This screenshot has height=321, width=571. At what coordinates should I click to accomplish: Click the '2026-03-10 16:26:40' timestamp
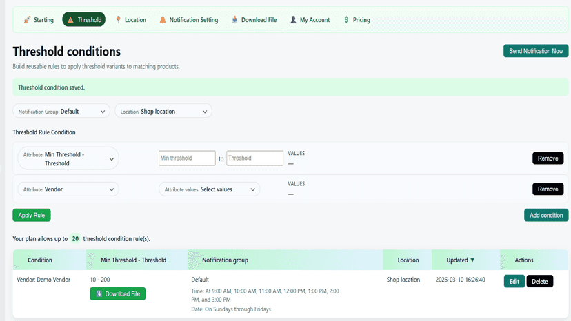click(460, 280)
